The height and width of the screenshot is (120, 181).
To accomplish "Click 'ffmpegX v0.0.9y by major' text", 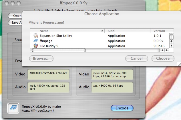I will coord(41,107).
